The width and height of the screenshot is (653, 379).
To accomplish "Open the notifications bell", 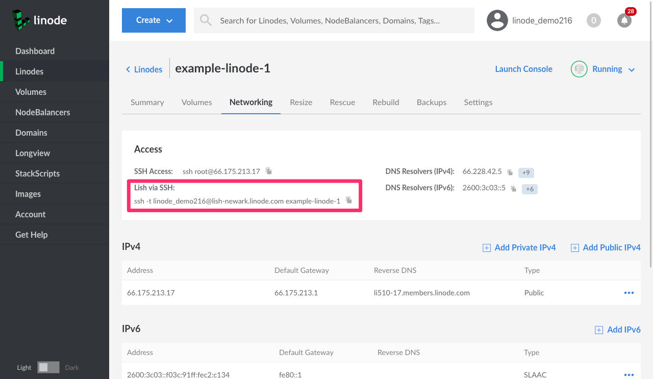I will coord(624,20).
